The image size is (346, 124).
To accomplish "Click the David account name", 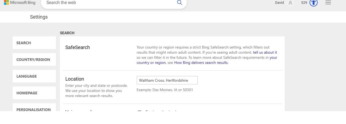I will (x=279, y=3).
